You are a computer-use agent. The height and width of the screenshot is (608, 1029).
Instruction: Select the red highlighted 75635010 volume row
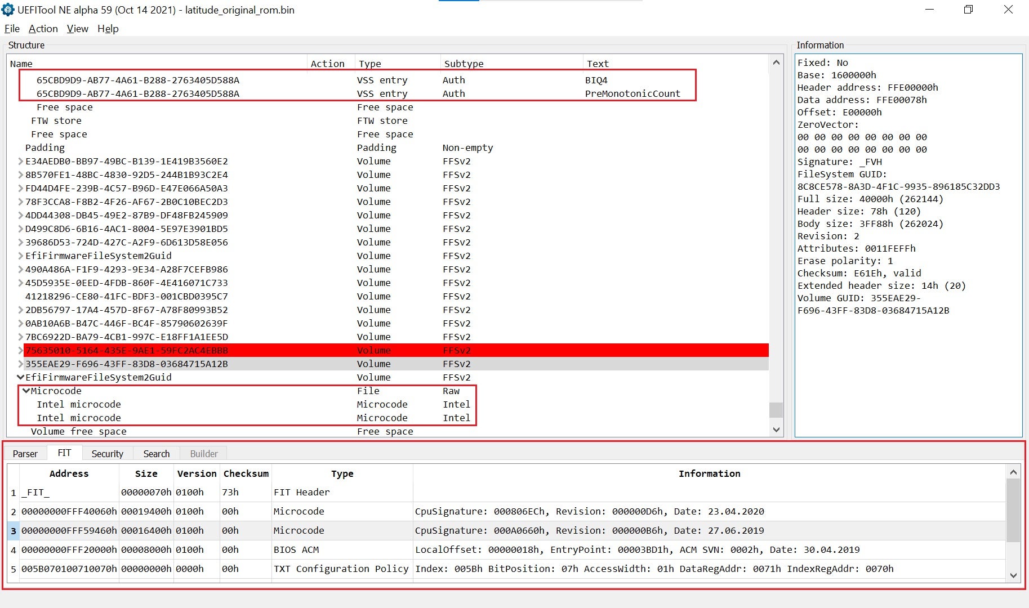127,351
